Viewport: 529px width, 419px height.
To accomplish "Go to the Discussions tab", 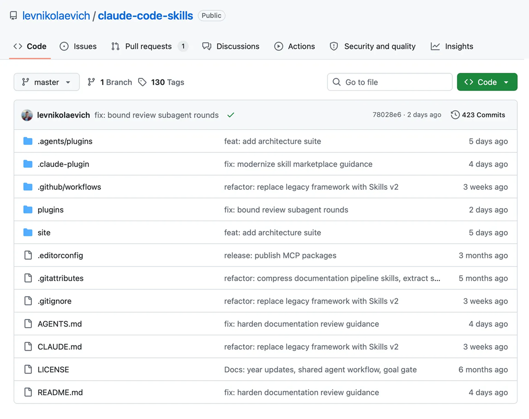I will click(231, 46).
